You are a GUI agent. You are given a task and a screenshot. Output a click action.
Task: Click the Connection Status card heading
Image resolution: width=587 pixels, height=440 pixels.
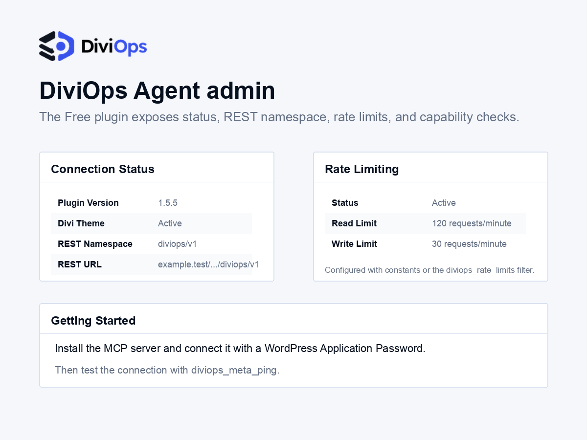click(x=103, y=169)
